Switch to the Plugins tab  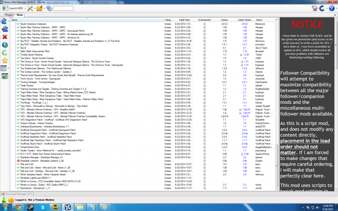9,15
